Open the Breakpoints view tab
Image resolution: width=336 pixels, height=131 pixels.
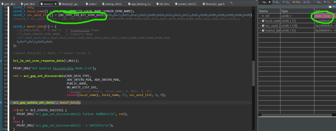pyautogui.click(x=276, y=2)
